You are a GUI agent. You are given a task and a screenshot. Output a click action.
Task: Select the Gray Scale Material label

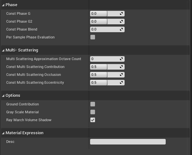pos(22,112)
